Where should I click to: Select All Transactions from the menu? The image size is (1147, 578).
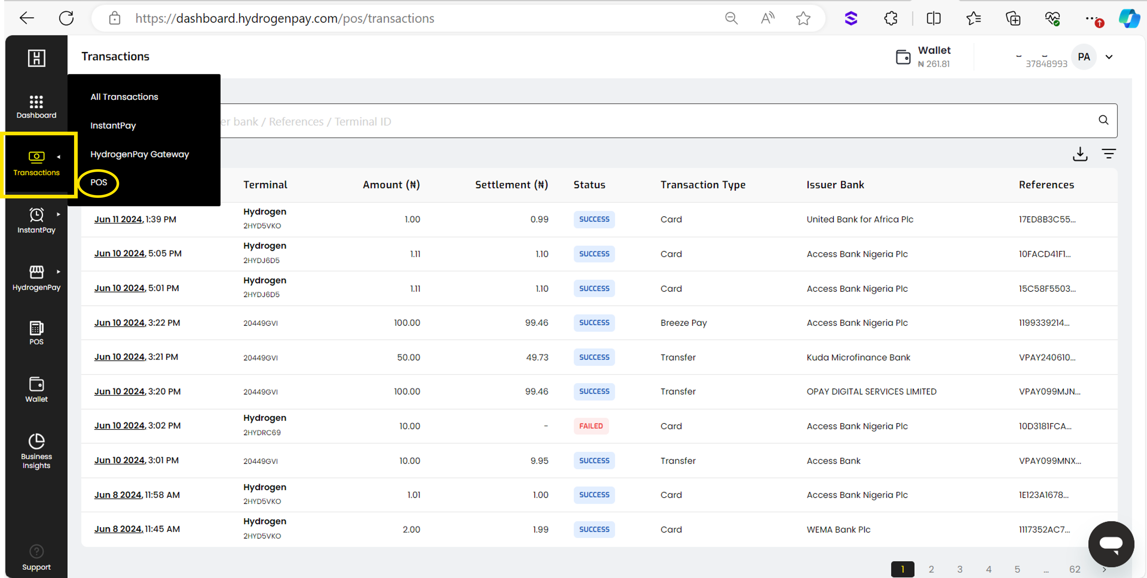click(124, 96)
